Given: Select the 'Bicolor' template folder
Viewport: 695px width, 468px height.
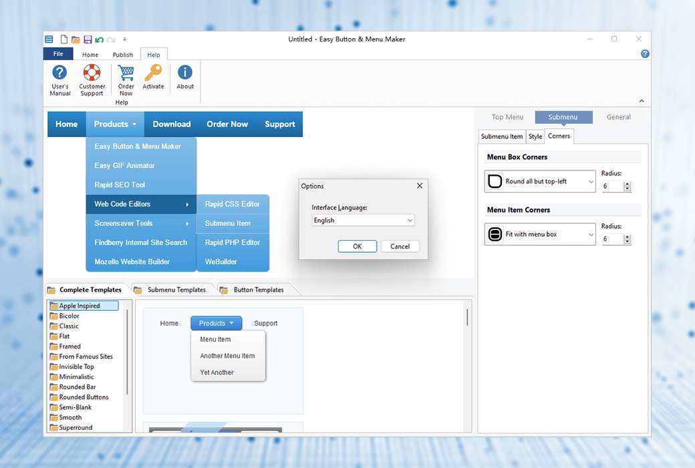Looking at the screenshot, I should coord(65,316).
